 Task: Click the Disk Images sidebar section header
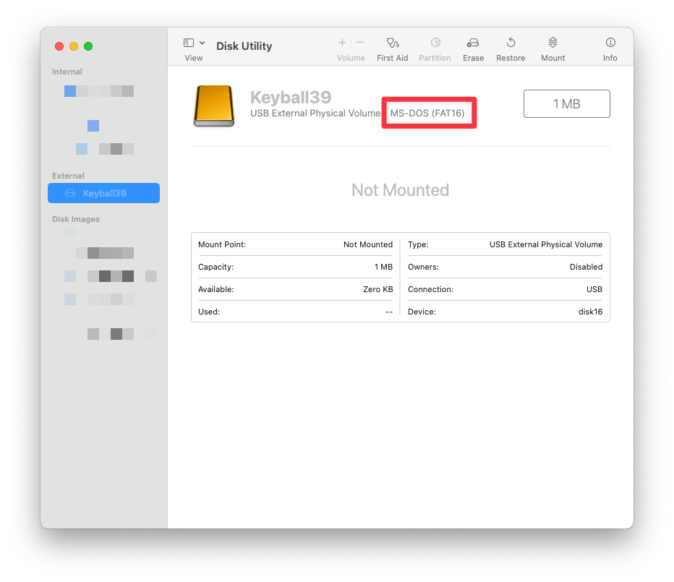(76, 219)
